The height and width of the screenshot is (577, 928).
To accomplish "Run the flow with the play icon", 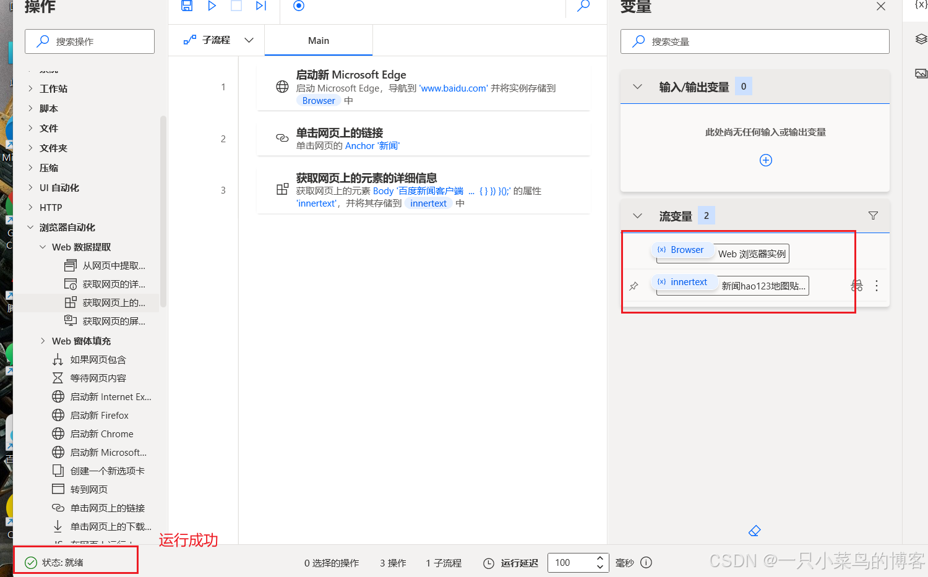I will 212,6.
